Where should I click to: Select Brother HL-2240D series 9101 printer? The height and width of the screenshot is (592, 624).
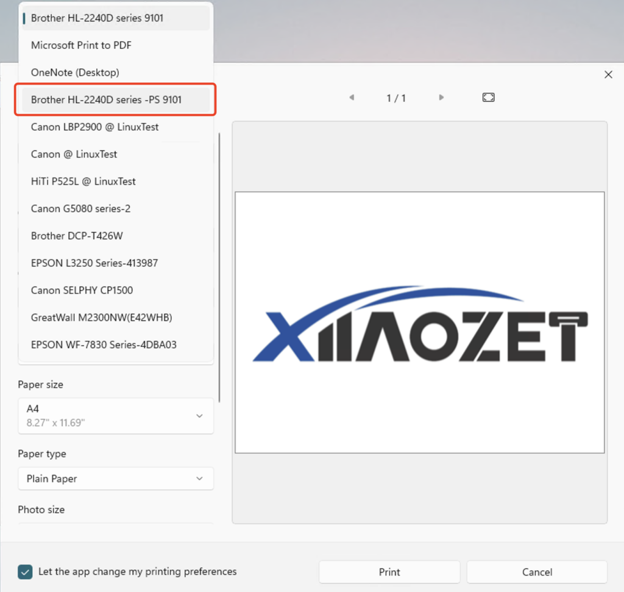point(116,18)
